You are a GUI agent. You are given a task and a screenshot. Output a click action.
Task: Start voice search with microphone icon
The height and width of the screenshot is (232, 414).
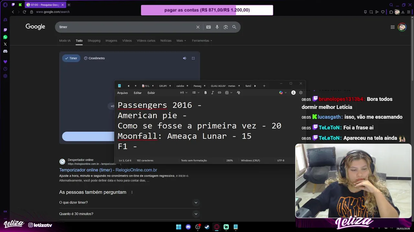[217, 27]
